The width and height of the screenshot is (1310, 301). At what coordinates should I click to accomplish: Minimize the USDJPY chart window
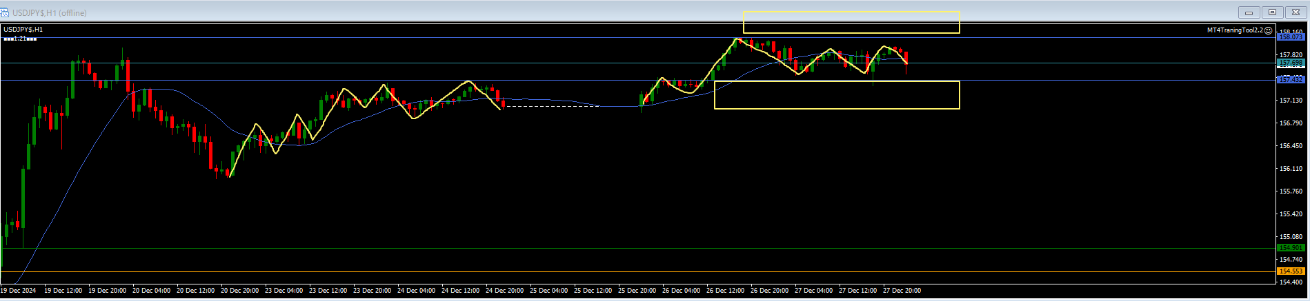click(1249, 12)
